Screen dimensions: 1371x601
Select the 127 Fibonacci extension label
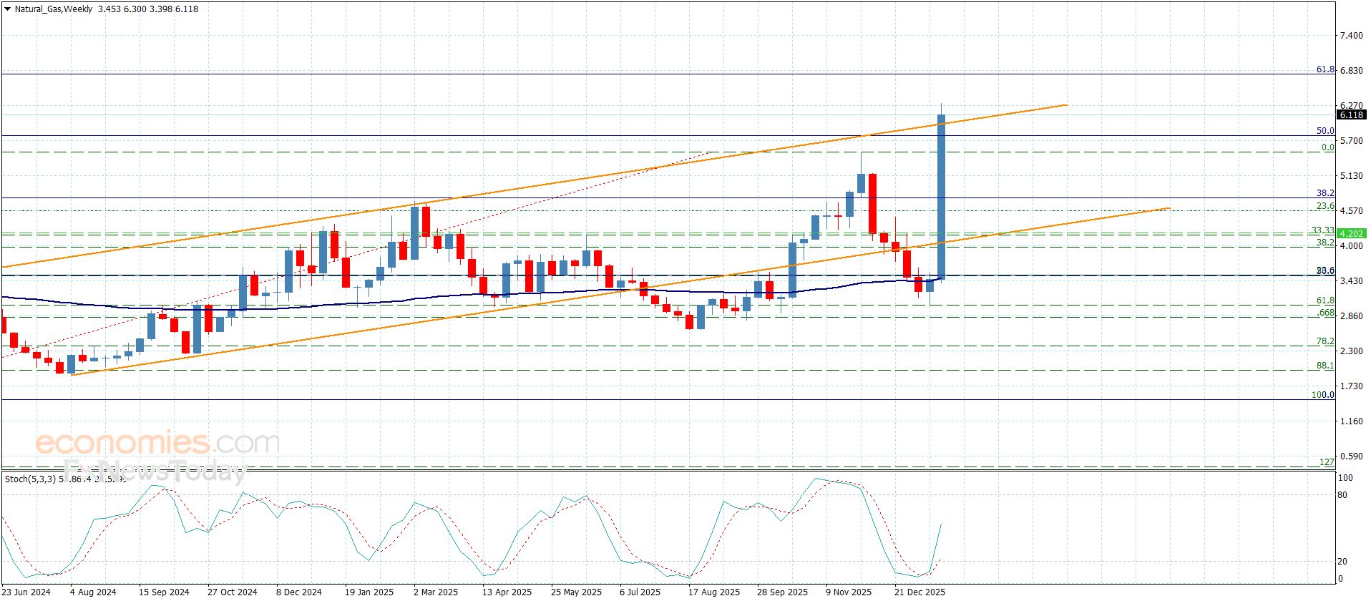(x=1327, y=462)
